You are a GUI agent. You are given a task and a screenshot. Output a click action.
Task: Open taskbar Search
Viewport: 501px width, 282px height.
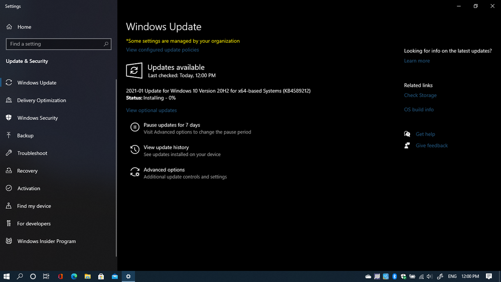[20, 276]
